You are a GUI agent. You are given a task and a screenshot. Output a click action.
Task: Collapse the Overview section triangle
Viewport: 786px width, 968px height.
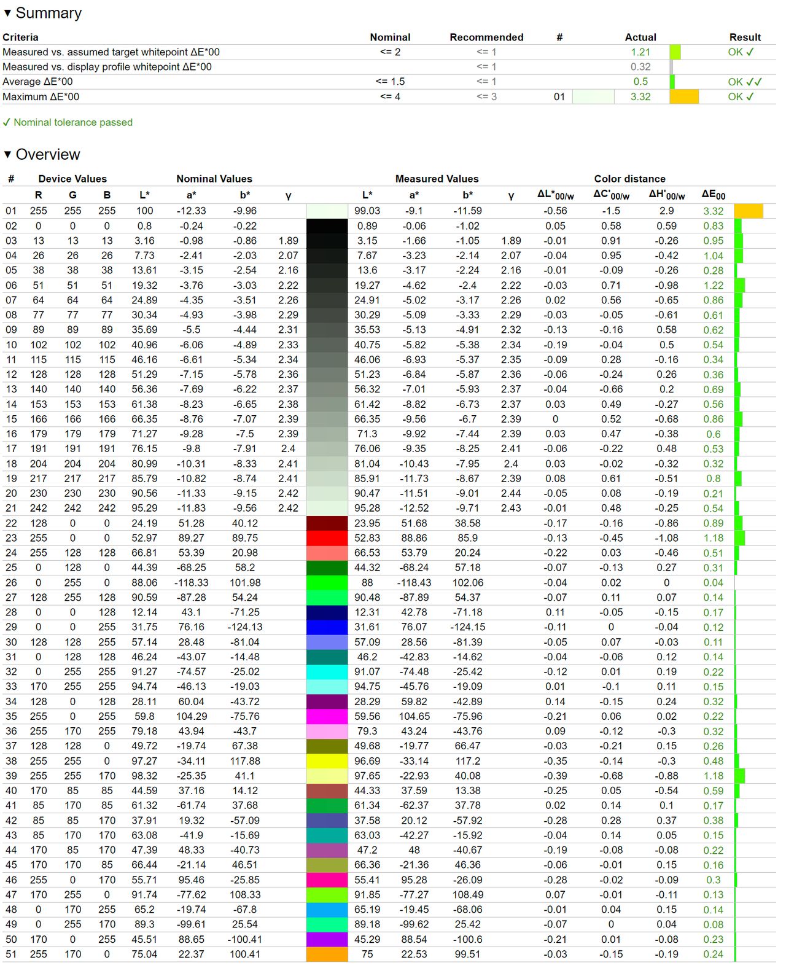tap(7, 154)
